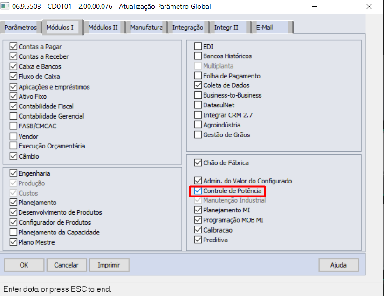384x296 pixels.
Task: Switch to the Integr II tab
Action: 230,27
